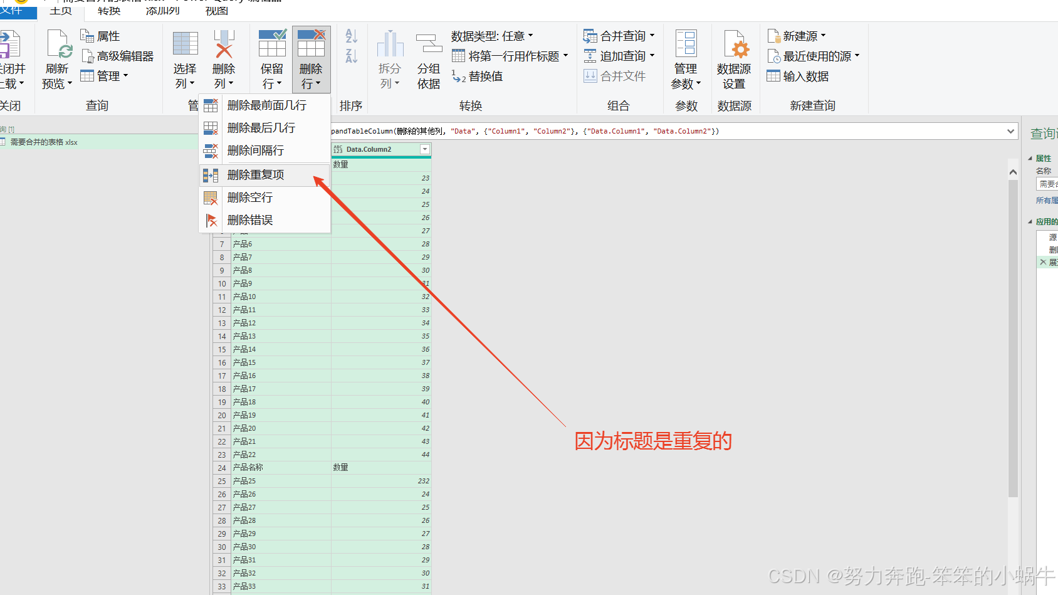Viewport: 1058px width, 595px height.
Task: Open the Manage (管理) dropdown
Action: coord(104,76)
